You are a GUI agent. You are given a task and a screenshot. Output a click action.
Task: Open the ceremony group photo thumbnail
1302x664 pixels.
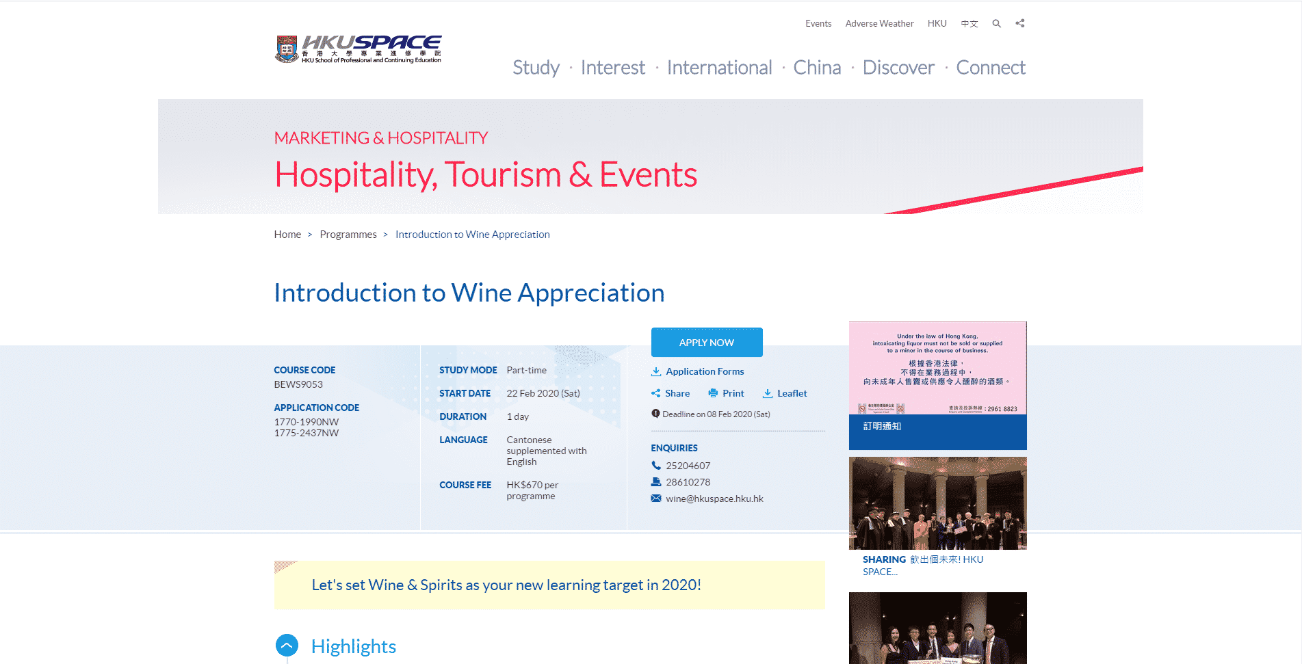point(937,503)
